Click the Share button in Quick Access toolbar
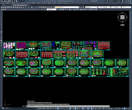132x110 pixels. tap(27, 1)
